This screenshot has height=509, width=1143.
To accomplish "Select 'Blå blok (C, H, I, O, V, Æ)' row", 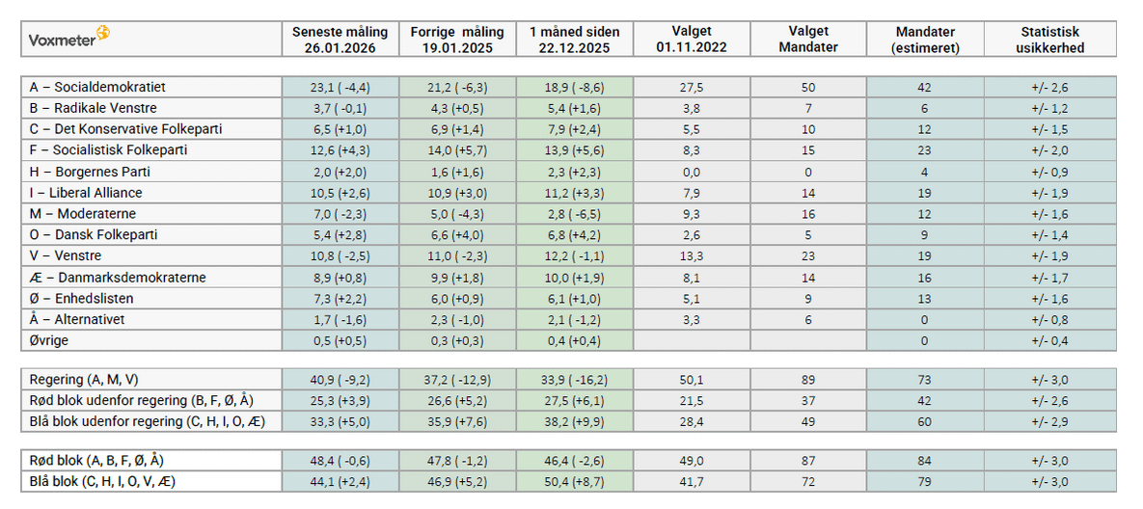I will coord(103,482).
